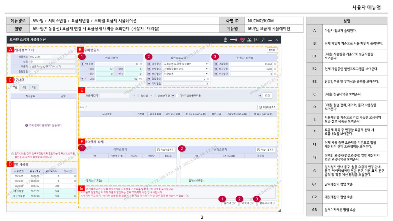The width and height of the screenshot is (393, 221).
Task: Open the organization chart icon in title bar
Action: [x=249, y=40]
